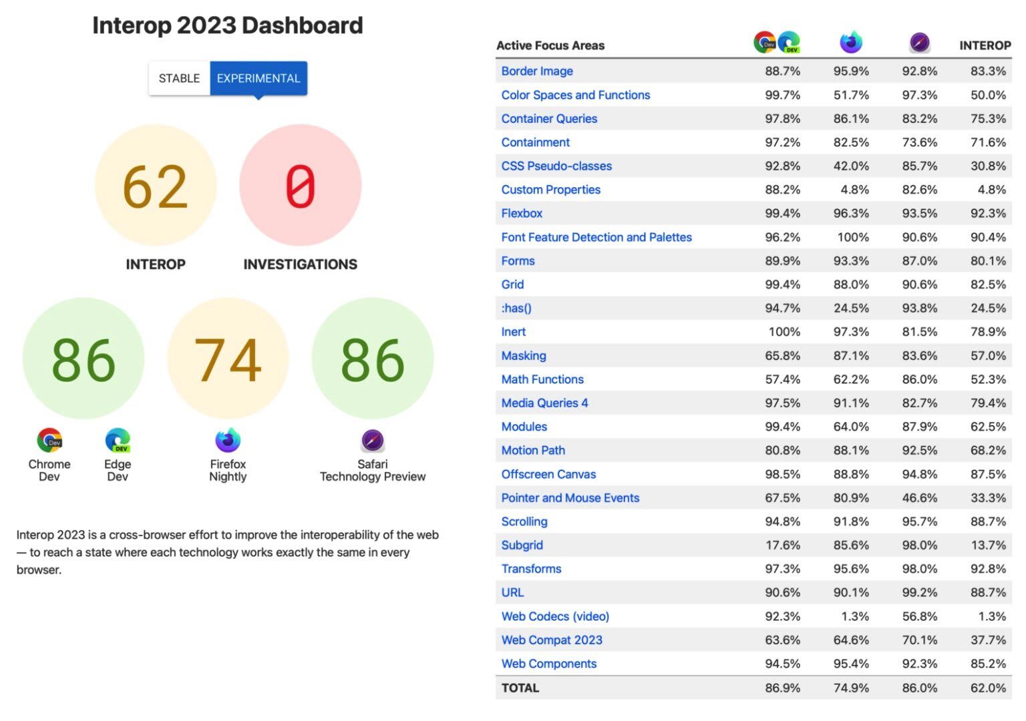Open the Media Queries 4 link
Image resolution: width=1026 pixels, height=721 pixels.
544,403
